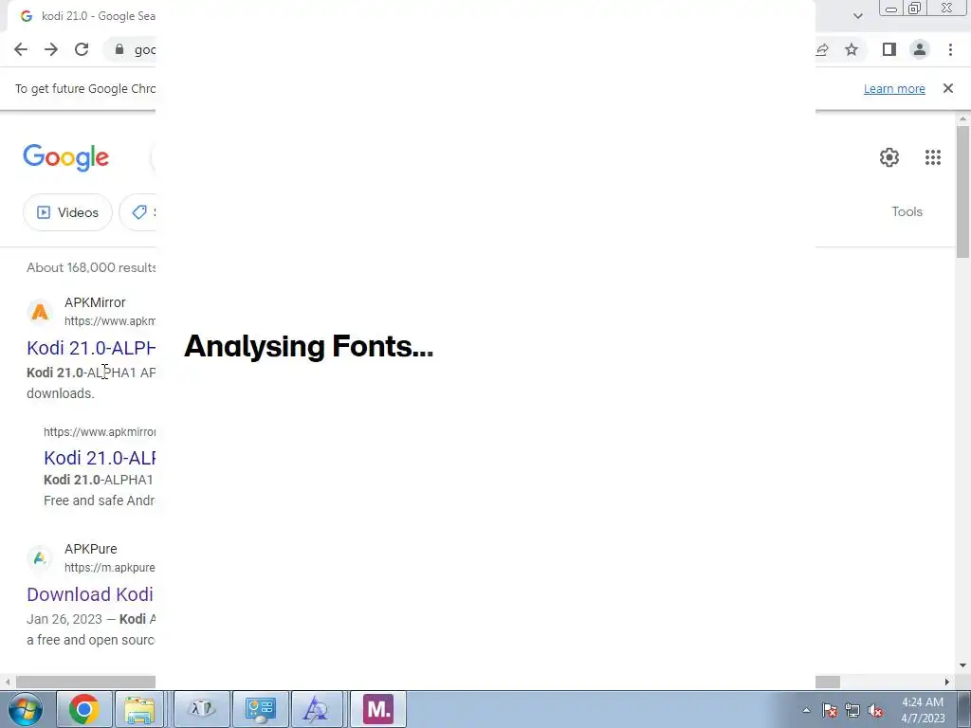Click the scroll down arrow
The width and height of the screenshot is (971, 728).
pyautogui.click(x=962, y=665)
